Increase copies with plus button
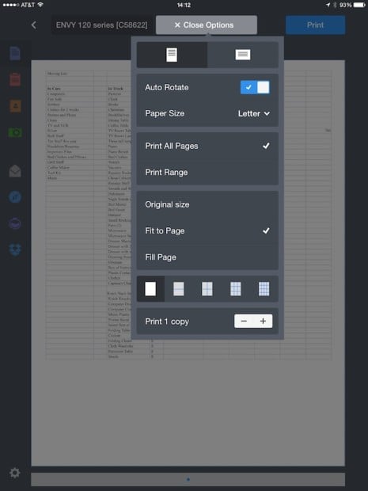The height and width of the screenshot is (491, 368). coord(263,321)
